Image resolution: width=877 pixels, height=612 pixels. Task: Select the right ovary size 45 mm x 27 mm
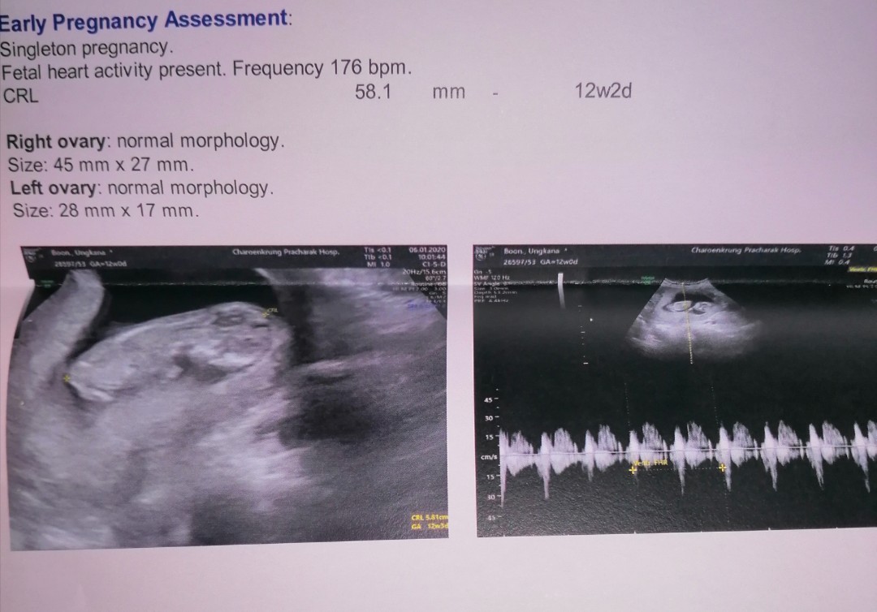click(x=102, y=166)
